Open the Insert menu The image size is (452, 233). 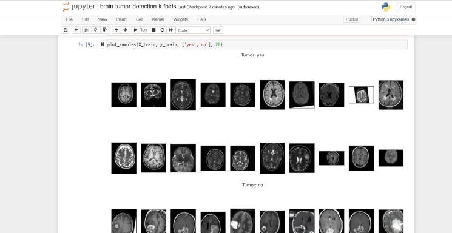click(121, 19)
